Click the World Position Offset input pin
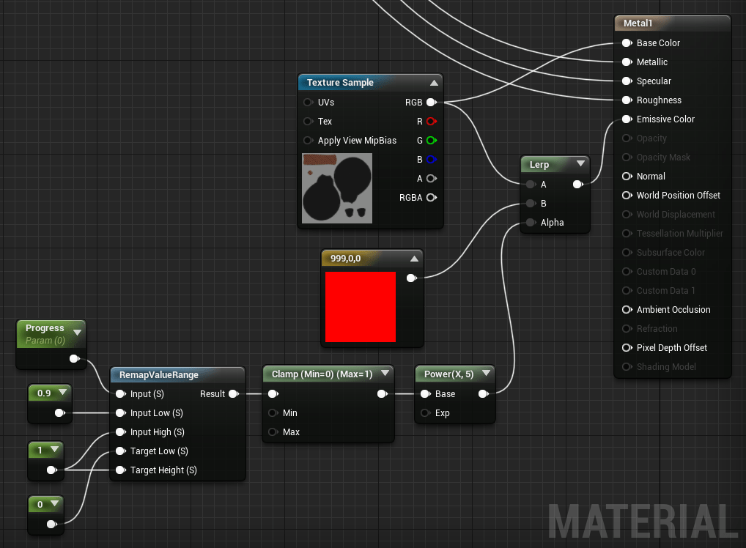746x548 pixels. (x=627, y=196)
